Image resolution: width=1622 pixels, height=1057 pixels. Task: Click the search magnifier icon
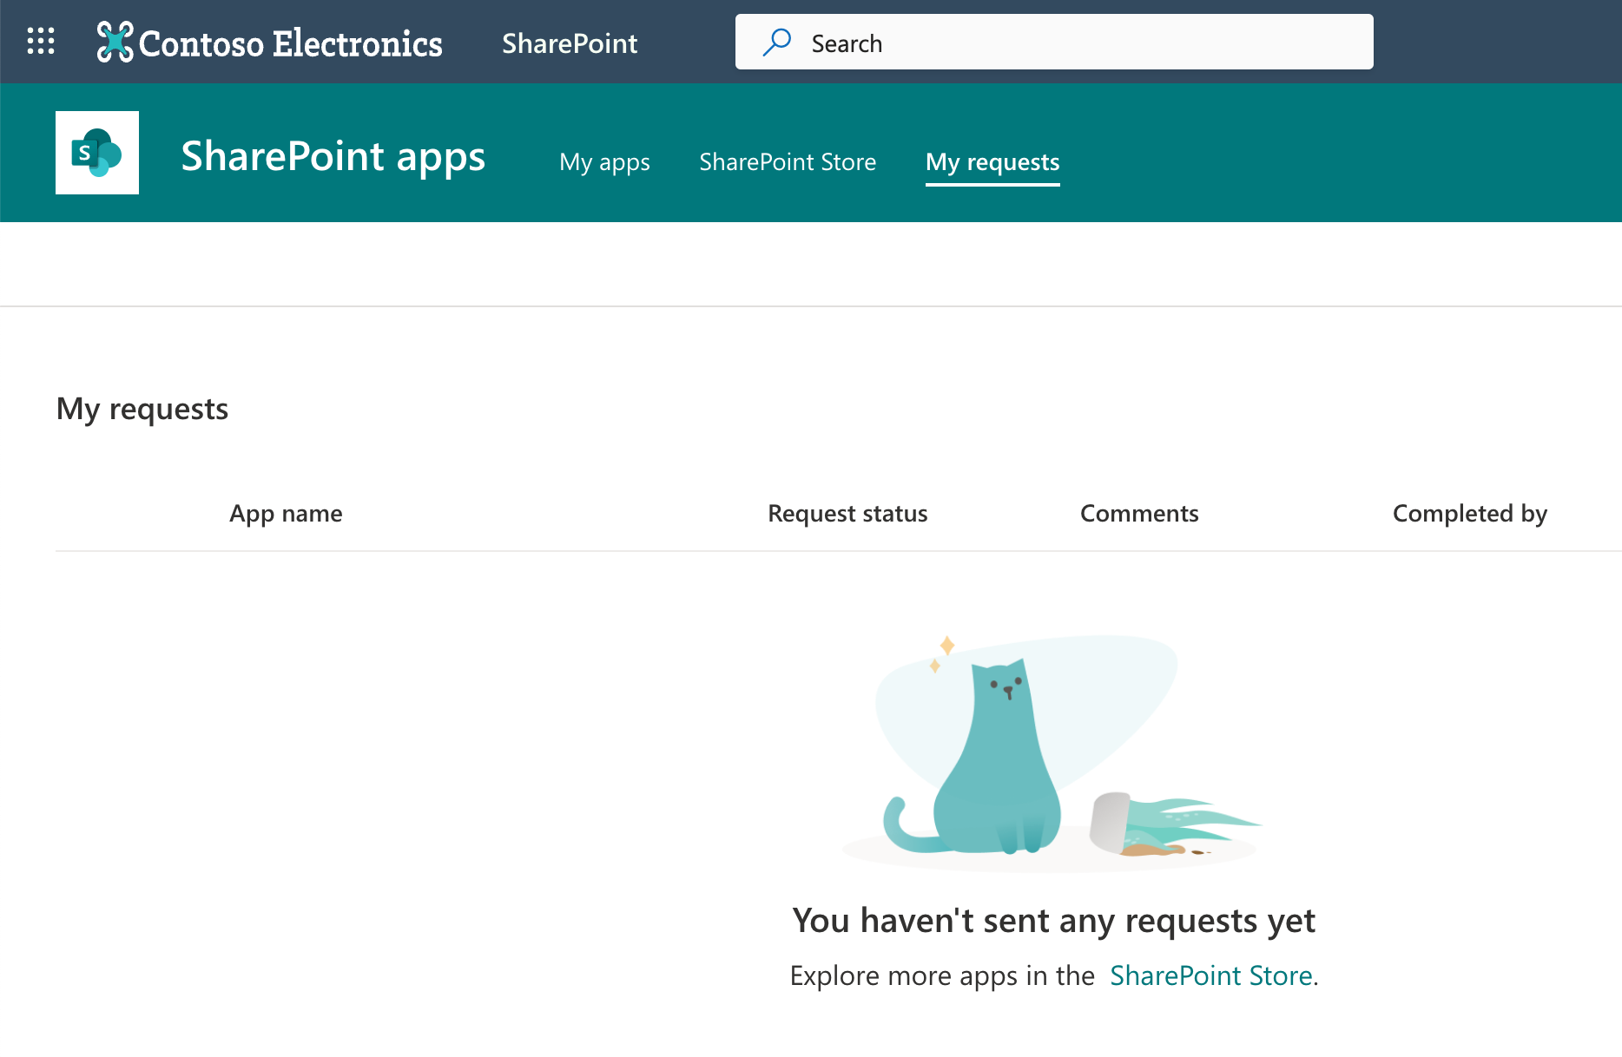coord(776,42)
